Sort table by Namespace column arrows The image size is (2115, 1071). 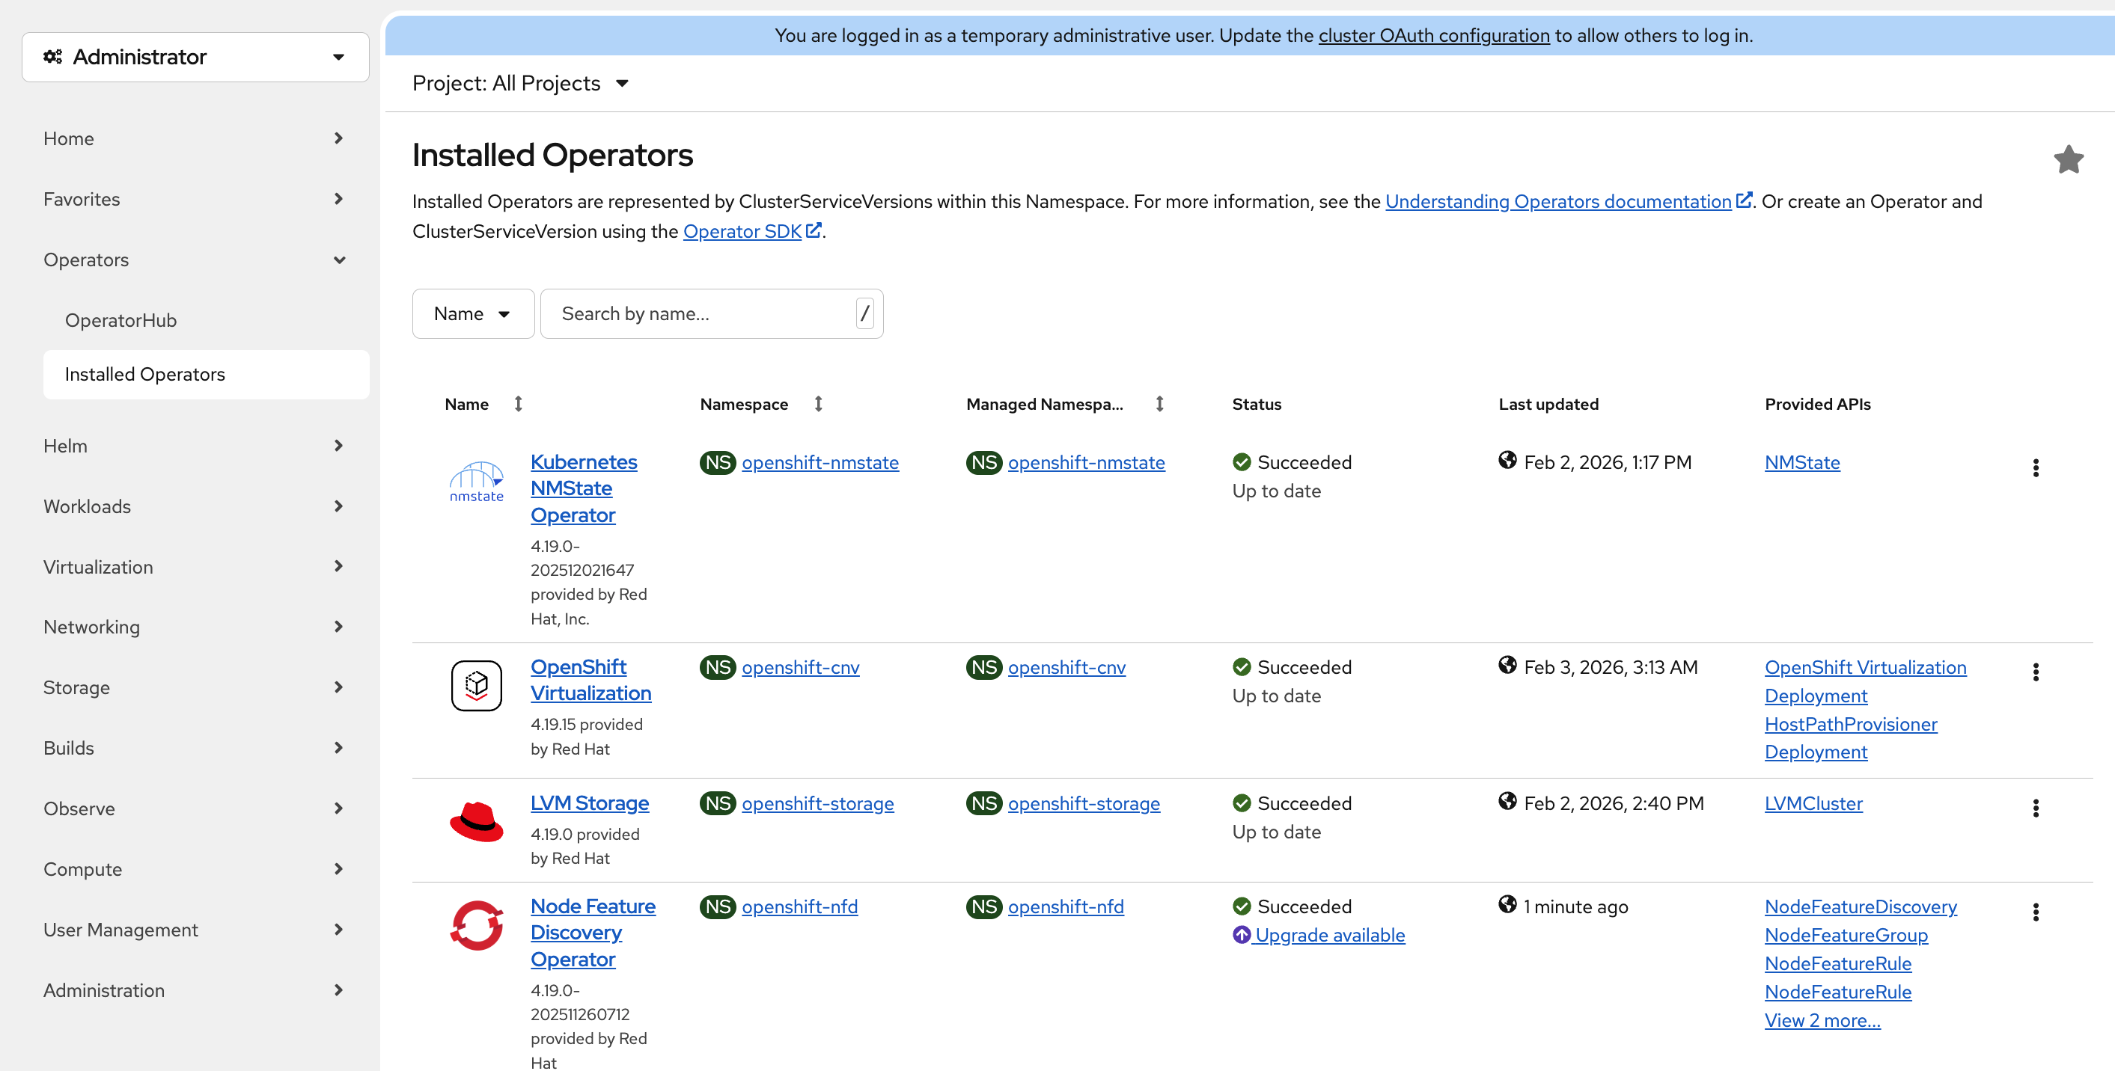tap(818, 404)
